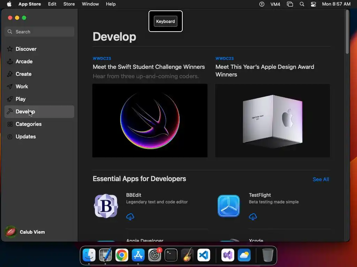Click 'Legendary text and code editor' subtitle
357x267 pixels.
click(x=157, y=202)
